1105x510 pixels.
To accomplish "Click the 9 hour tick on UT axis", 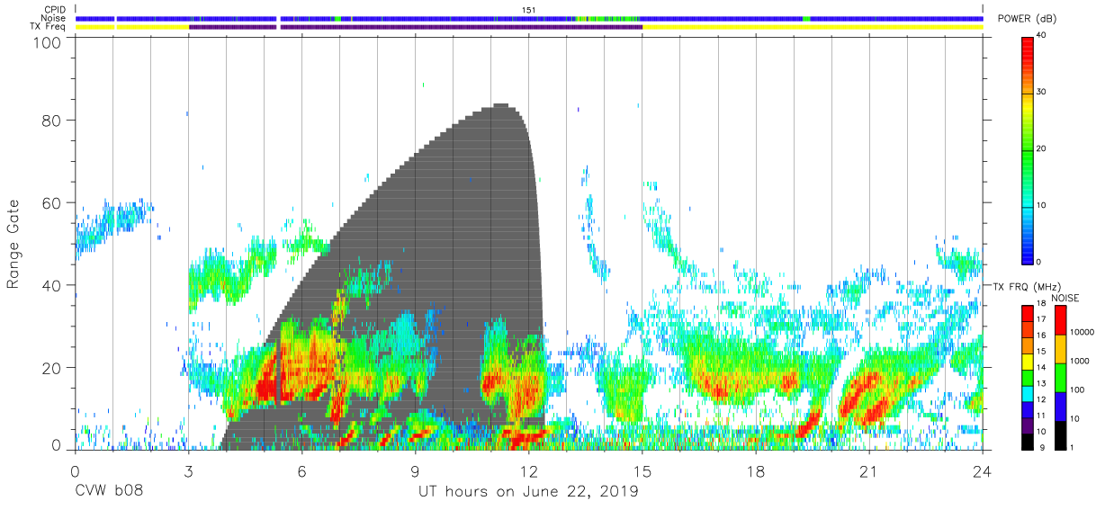I will (x=416, y=470).
